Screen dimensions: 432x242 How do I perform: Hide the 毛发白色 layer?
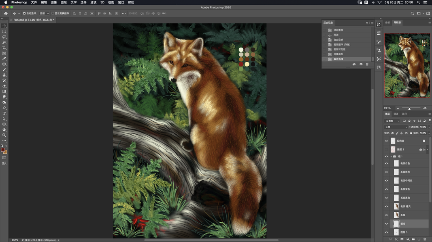click(386, 163)
